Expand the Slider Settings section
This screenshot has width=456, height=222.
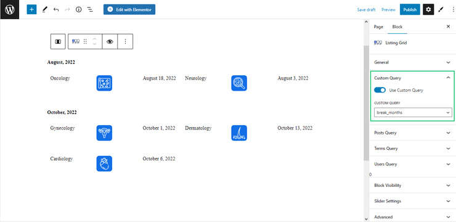coord(412,201)
